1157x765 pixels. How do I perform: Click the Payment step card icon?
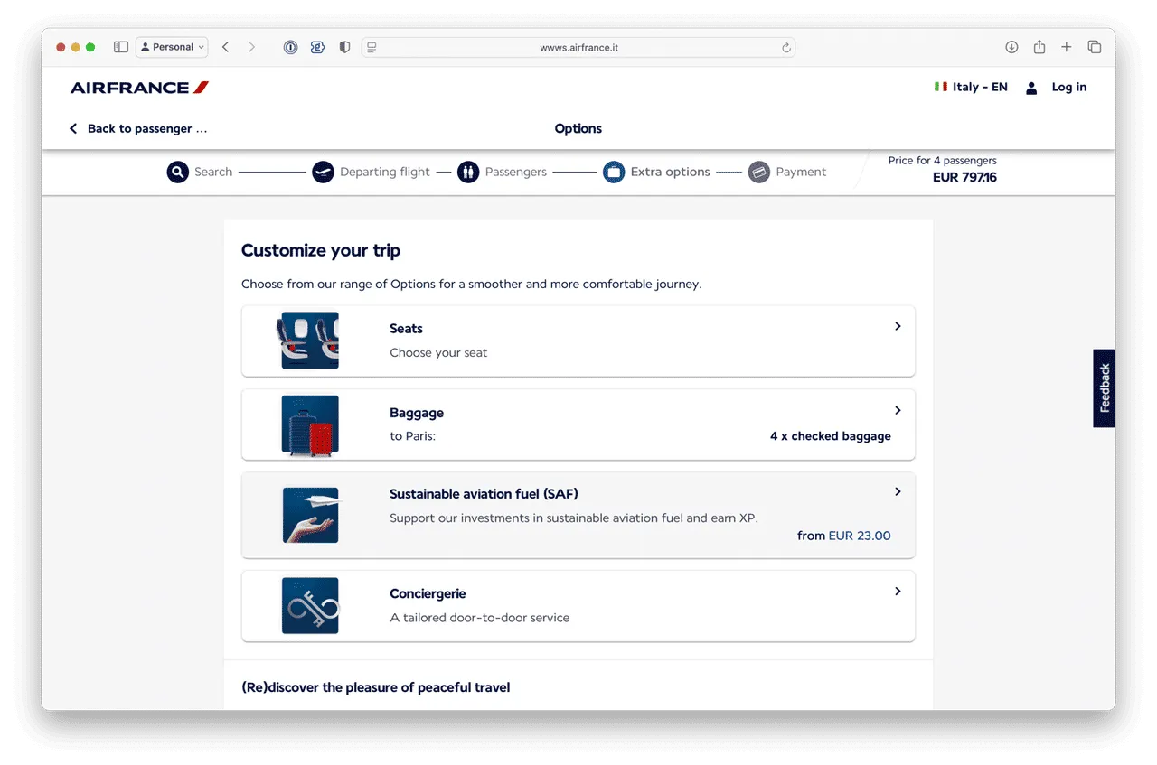(x=759, y=172)
